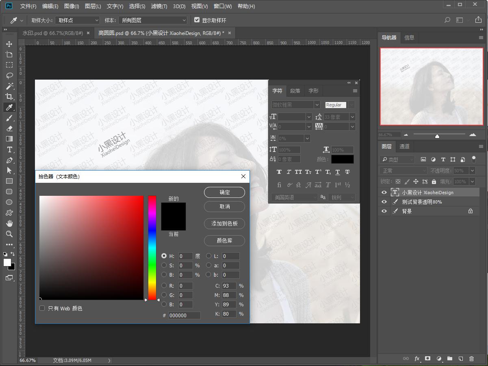Select the Crop tool
This screenshot has width=488, height=366.
point(9,97)
